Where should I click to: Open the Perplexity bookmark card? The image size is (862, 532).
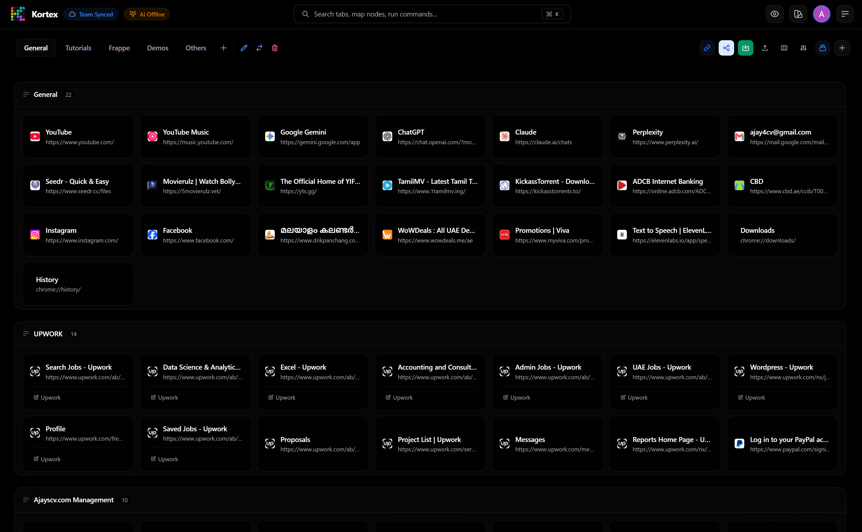pyautogui.click(x=665, y=137)
